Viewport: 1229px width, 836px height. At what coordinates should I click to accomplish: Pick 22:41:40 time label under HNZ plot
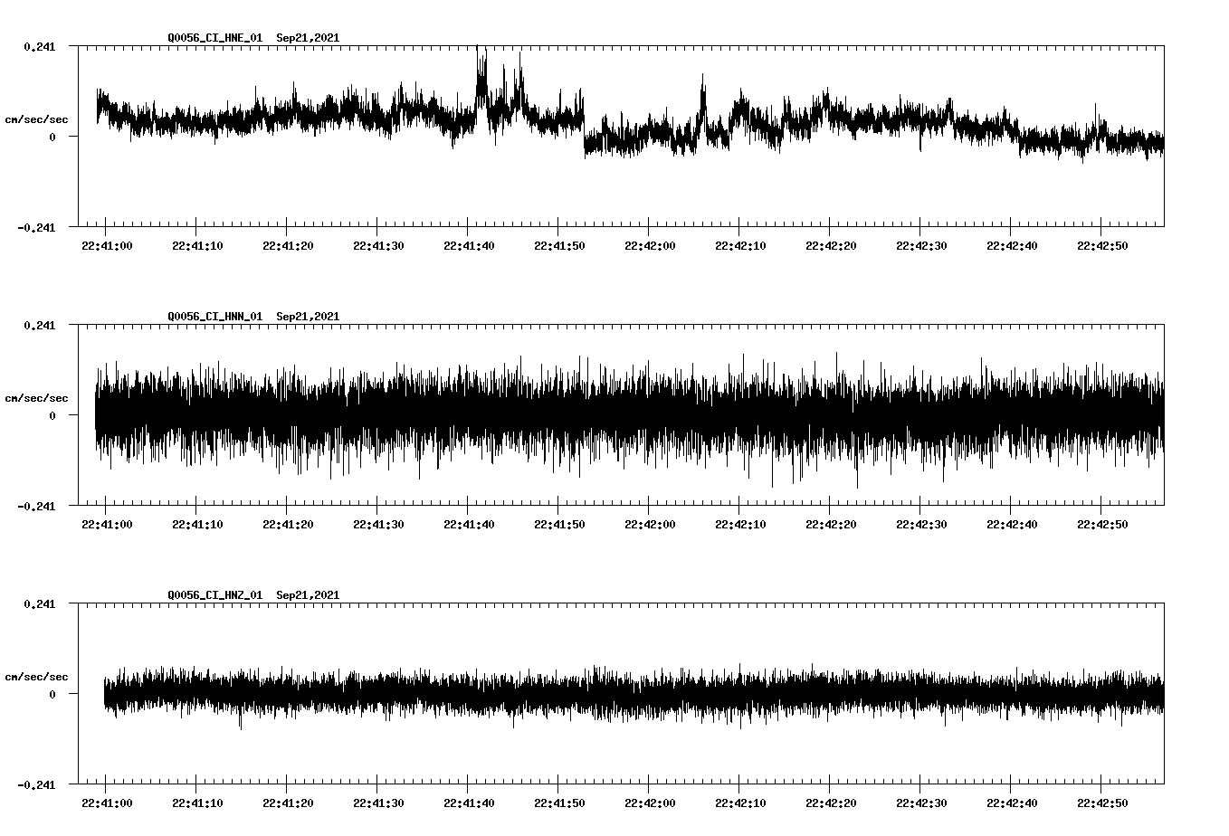[x=469, y=803]
